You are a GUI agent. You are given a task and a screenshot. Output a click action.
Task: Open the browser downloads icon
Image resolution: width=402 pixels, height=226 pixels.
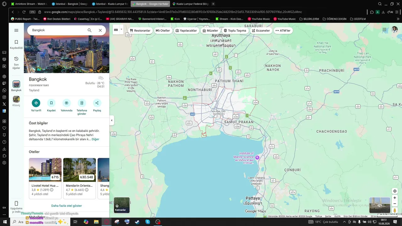click(383, 12)
